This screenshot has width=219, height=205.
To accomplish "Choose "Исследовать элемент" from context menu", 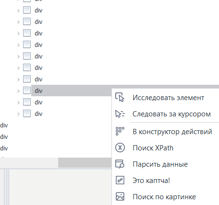I will [168, 98].
